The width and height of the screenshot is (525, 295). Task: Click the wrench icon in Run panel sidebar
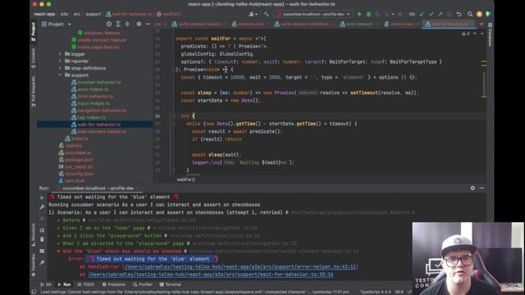pos(42,207)
